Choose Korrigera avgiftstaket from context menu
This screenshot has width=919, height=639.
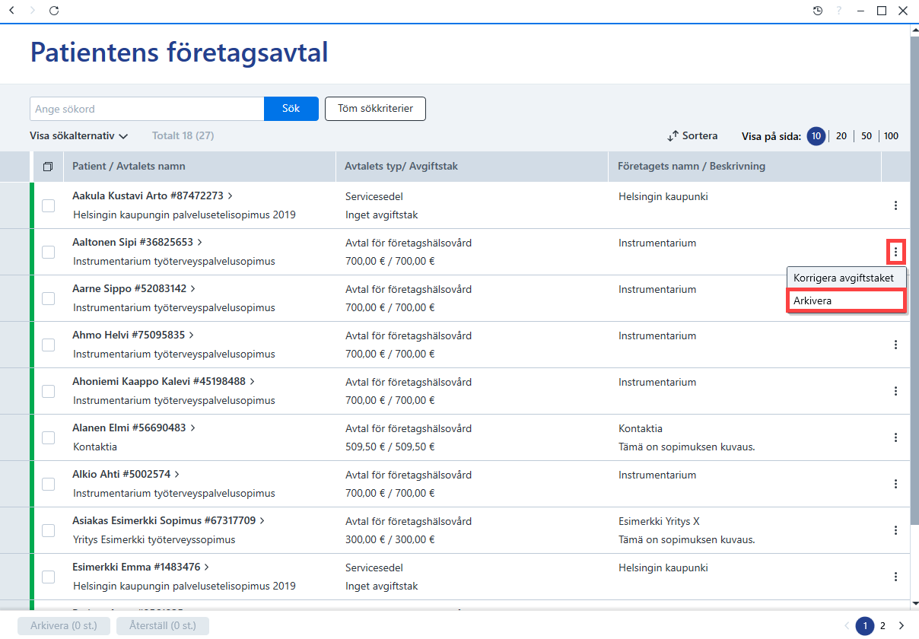point(844,278)
